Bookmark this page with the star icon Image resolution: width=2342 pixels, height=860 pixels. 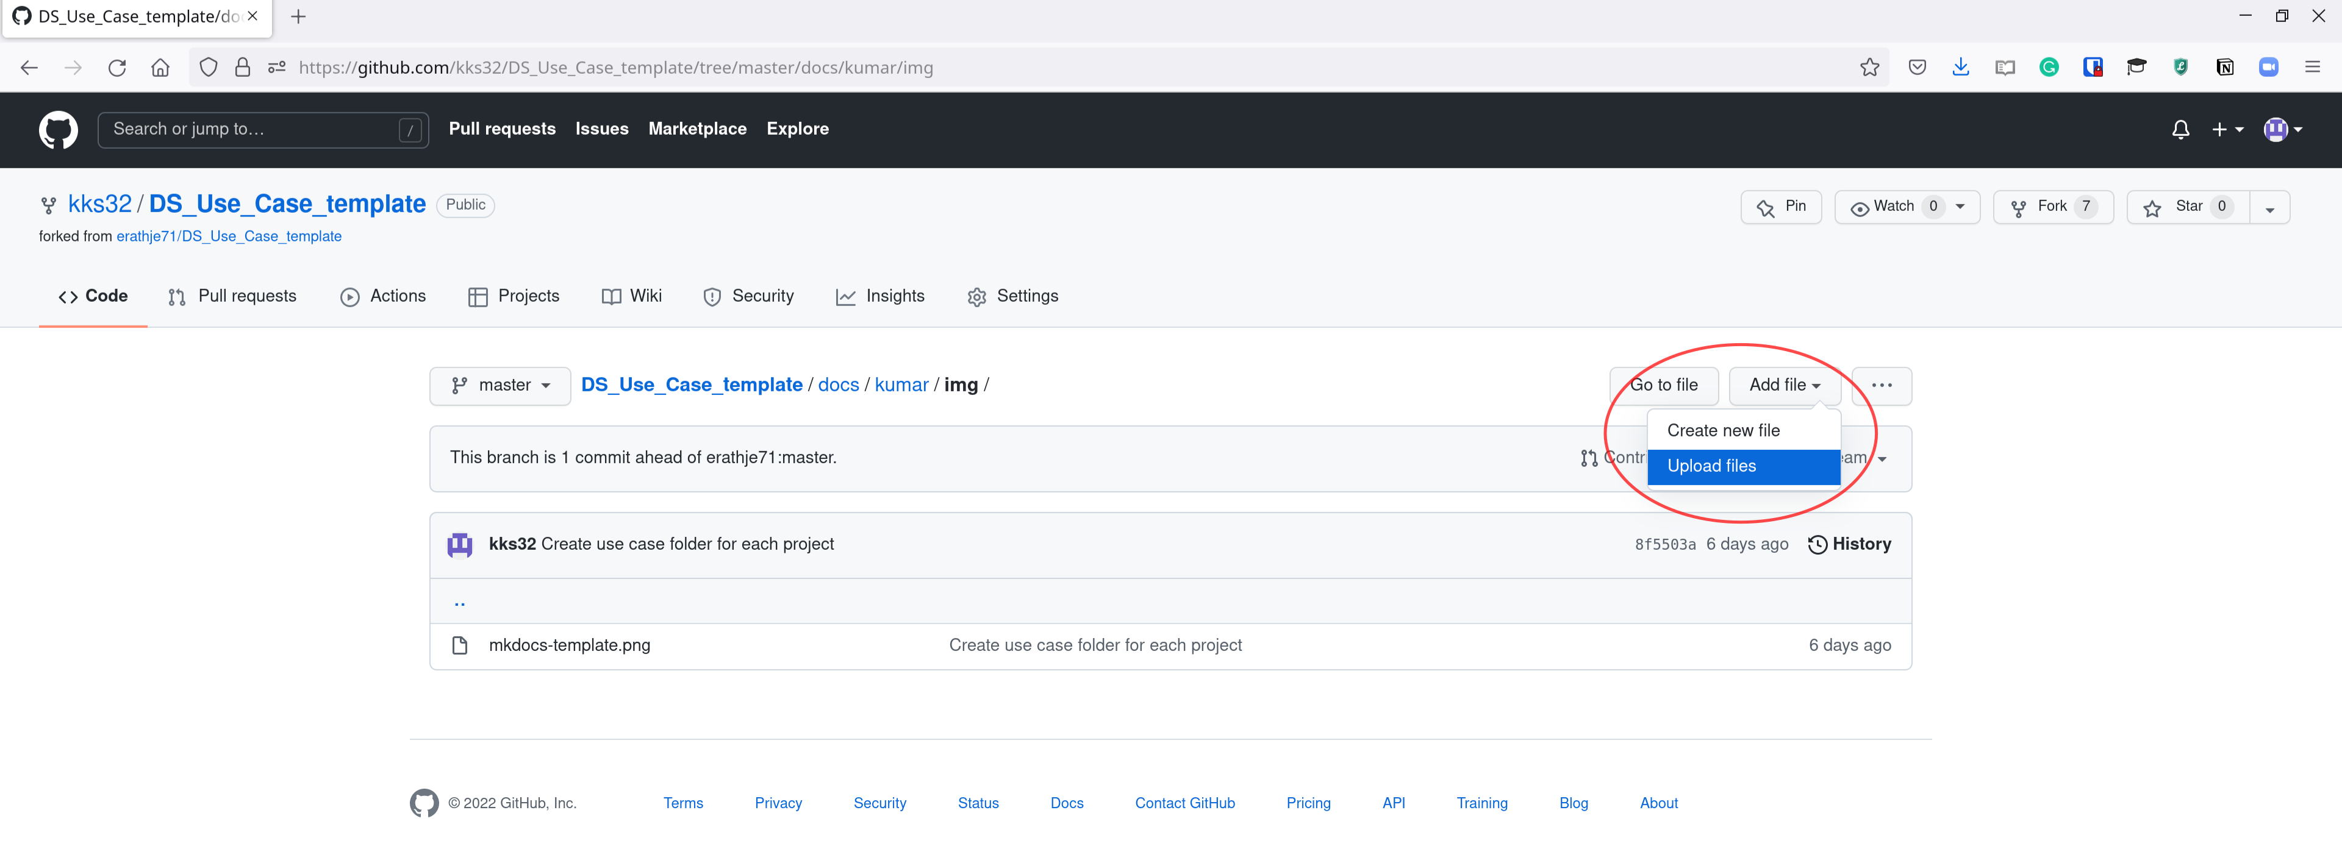coord(1869,67)
